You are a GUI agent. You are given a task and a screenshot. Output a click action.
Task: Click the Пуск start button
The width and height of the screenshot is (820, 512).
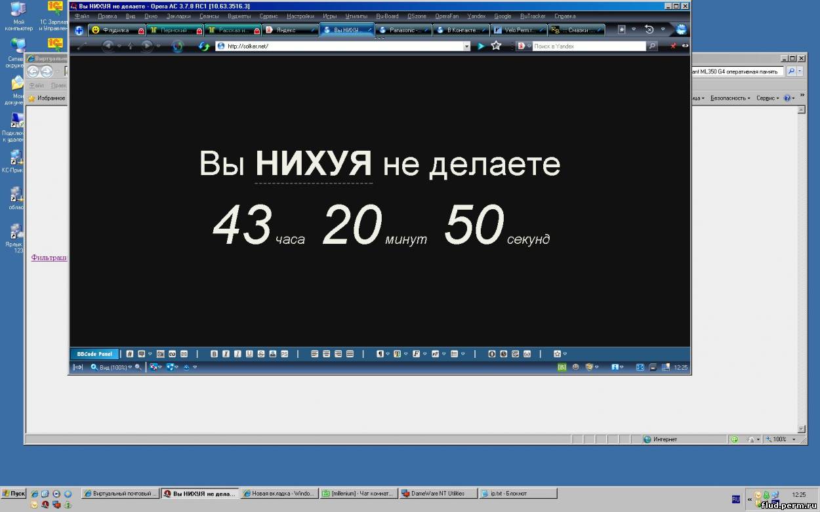pos(14,494)
